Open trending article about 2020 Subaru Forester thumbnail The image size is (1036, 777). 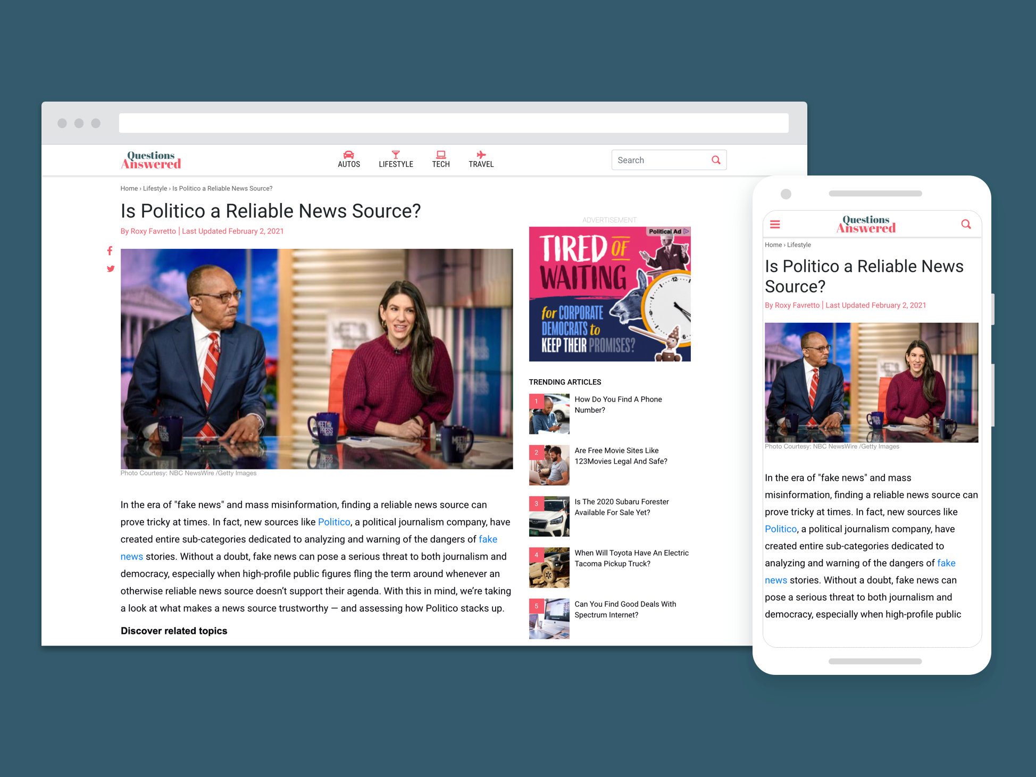[549, 516]
